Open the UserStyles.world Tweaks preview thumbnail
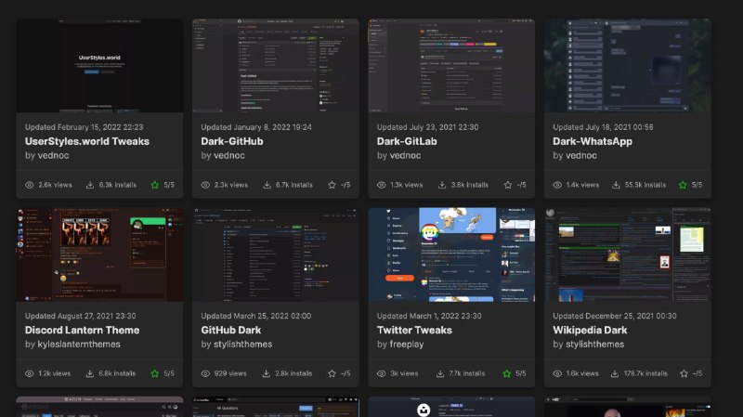This screenshot has width=743, height=417. click(99, 65)
